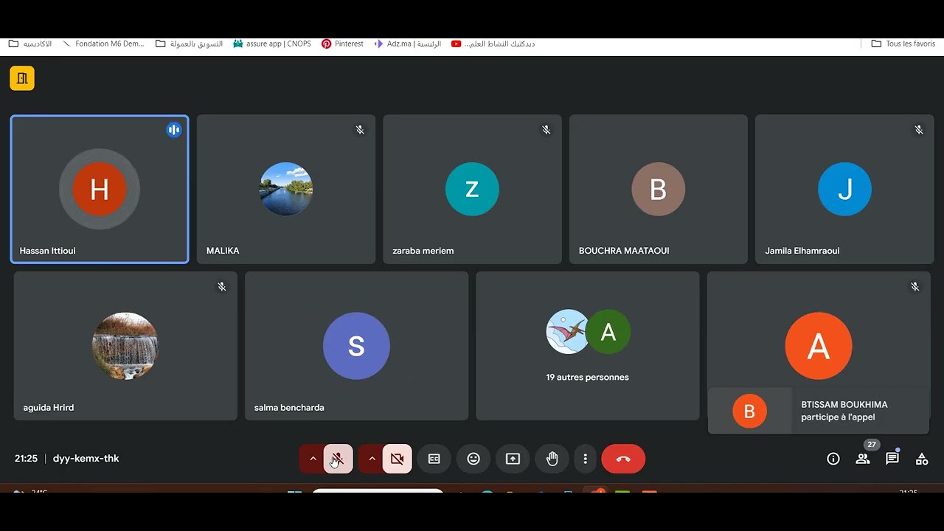Open more options three-dot menu
The height and width of the screenshot is (531, 944).
pos(585,459)
